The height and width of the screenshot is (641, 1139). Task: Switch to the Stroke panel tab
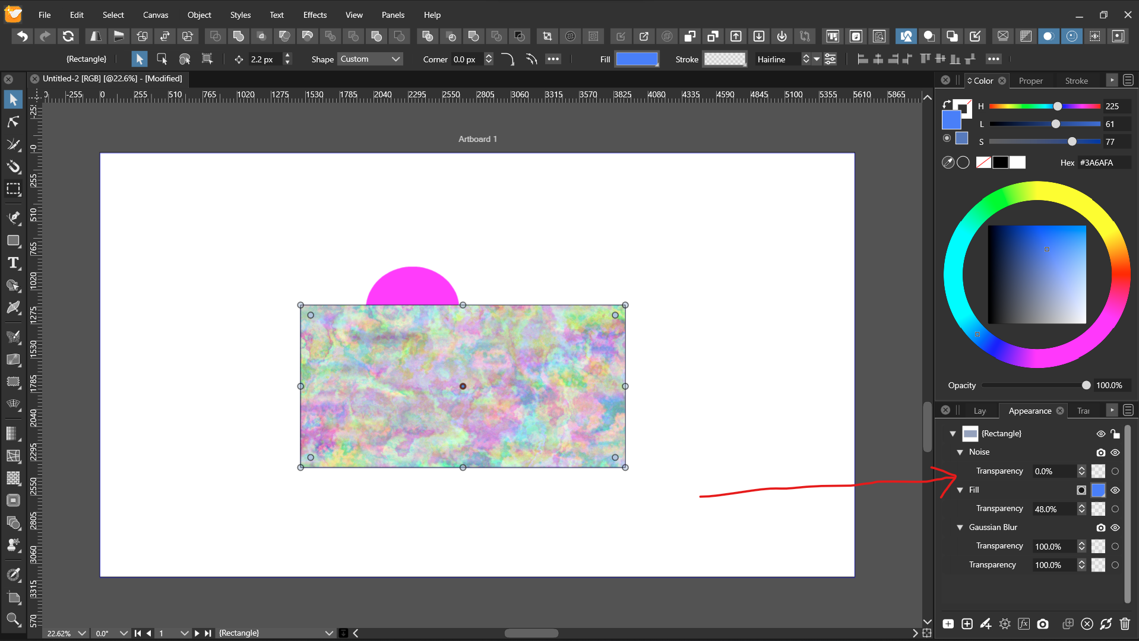(1076, 81)
